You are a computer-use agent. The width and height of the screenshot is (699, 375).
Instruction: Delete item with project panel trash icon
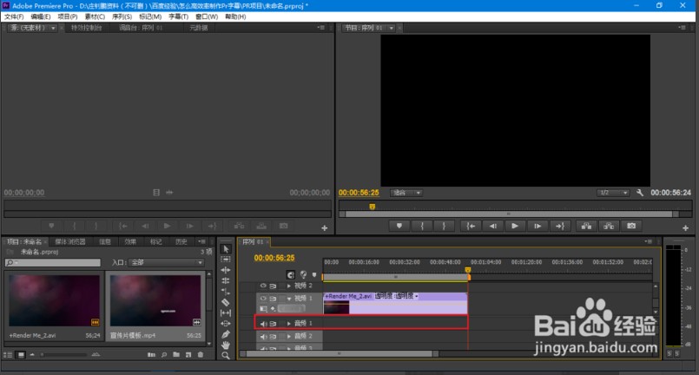201,355
